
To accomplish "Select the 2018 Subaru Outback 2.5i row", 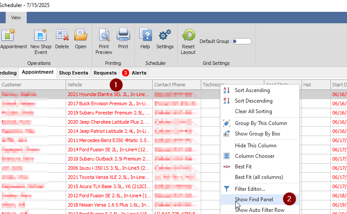I will (109, 159).
